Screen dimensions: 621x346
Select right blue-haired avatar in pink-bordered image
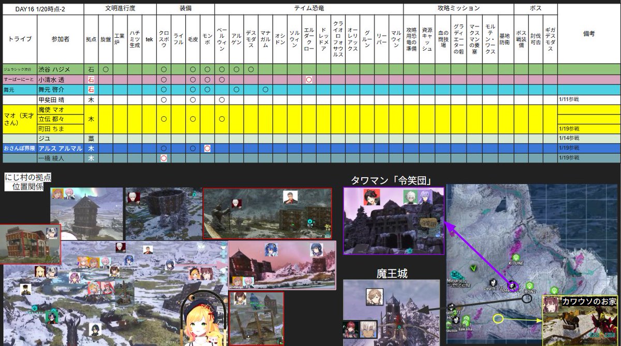coord(317,250)
